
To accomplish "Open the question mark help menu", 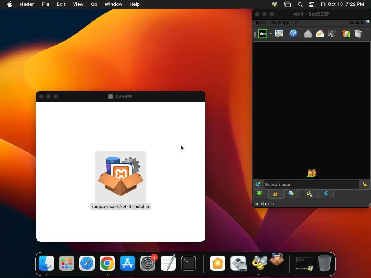I will [x=296, y=23].
